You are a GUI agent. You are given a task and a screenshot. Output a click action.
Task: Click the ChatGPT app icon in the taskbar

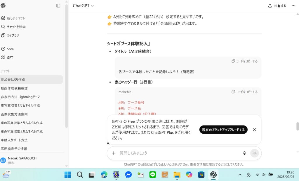click(213, 175)
